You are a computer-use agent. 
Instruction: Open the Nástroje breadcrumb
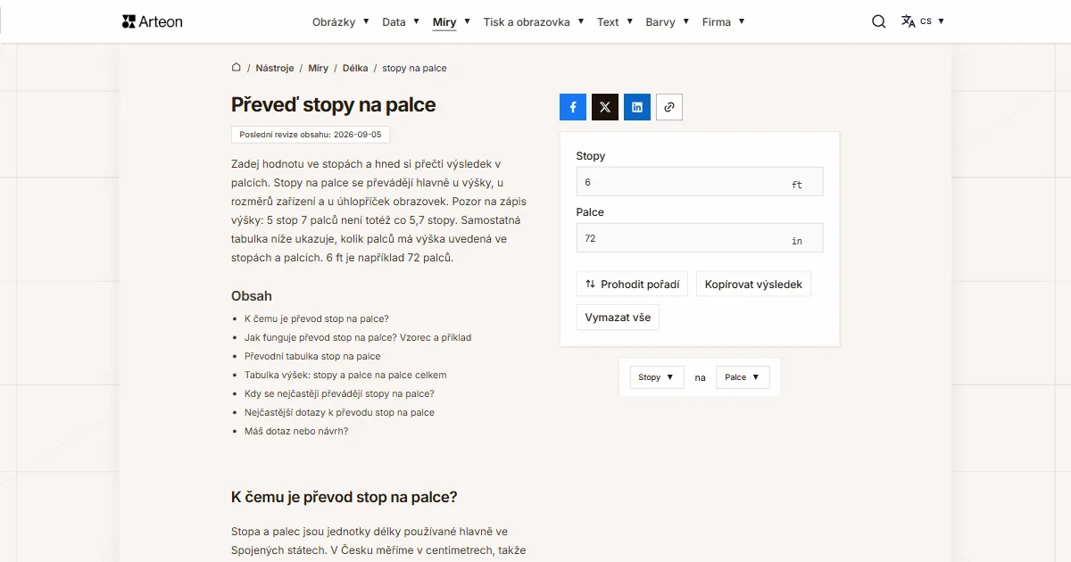[x=274, y=68]
